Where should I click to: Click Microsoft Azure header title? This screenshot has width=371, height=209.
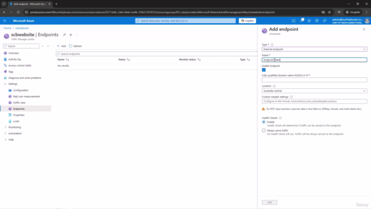point(24,21)
